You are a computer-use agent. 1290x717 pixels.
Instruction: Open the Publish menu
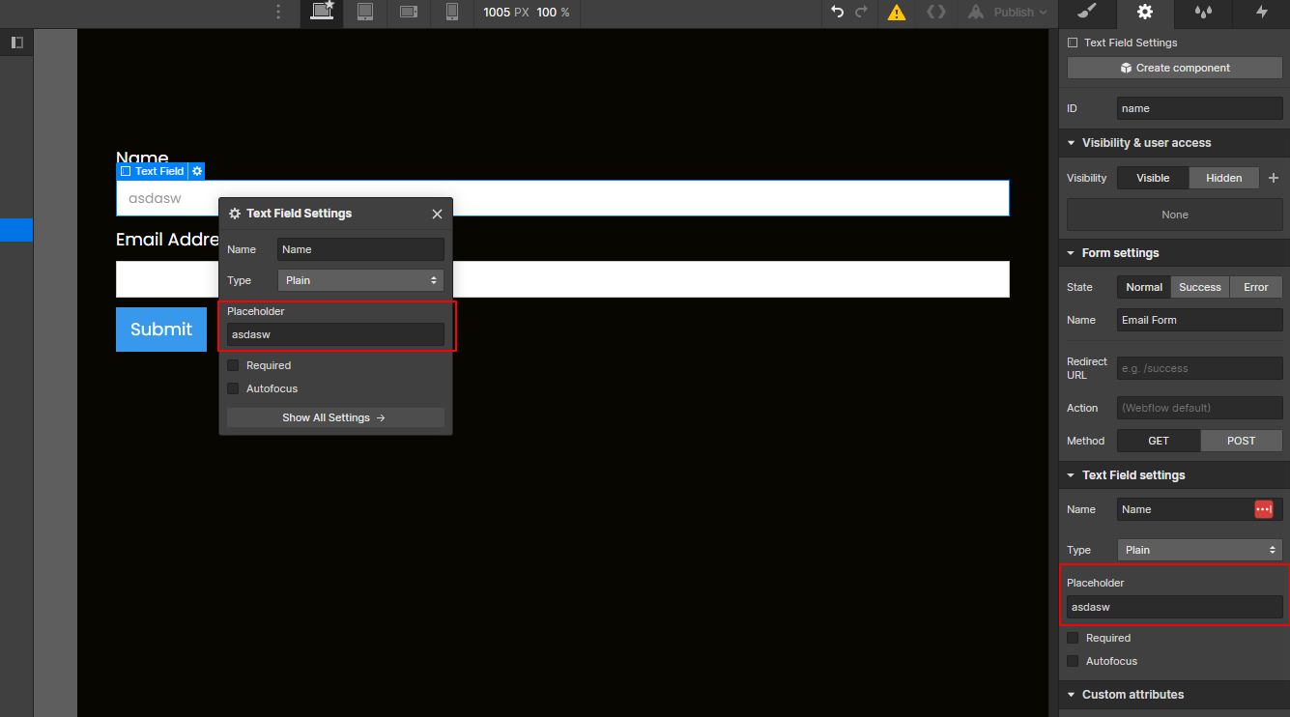(x=1008, y=14)
